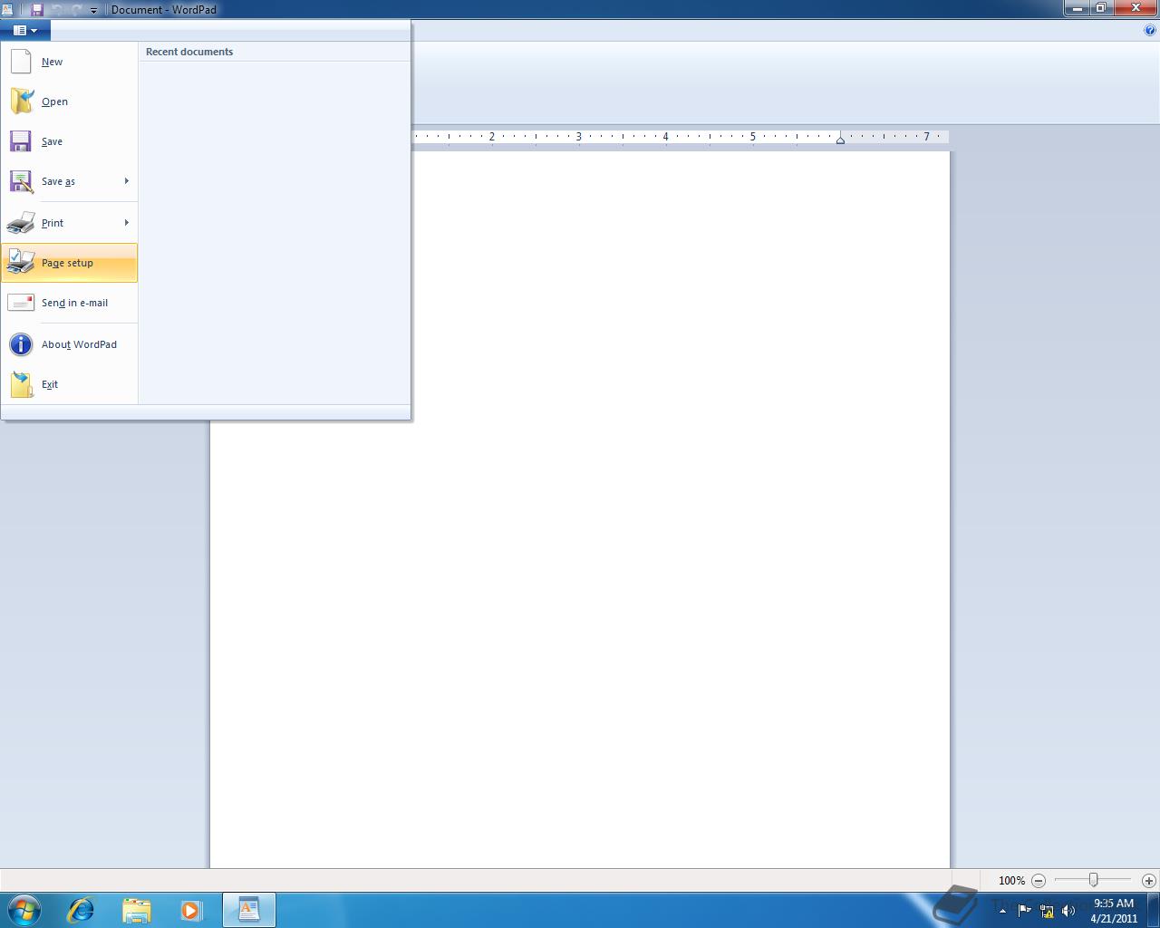Image resolution: width=1160 pixels, height=928 pixels.
Task: Click the WordPad system icon in title bar
Action: coord(8,9)
